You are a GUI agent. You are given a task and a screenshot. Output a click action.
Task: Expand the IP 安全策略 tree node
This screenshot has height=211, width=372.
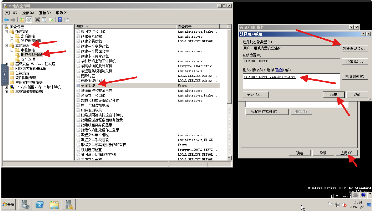(6, 87)
